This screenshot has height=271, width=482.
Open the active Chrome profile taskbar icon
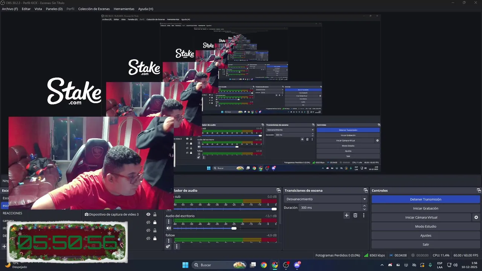pyautogui.click(x=275, y=265)
